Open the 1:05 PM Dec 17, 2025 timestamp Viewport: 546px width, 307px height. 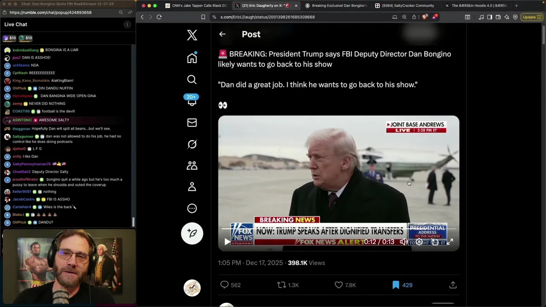coord(250,263)
